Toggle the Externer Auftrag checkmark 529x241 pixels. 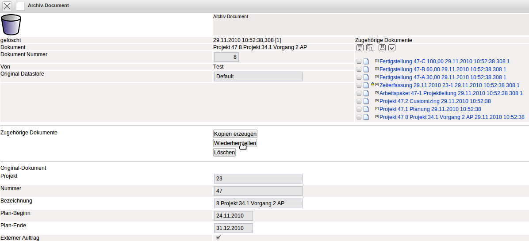(218, 237)
